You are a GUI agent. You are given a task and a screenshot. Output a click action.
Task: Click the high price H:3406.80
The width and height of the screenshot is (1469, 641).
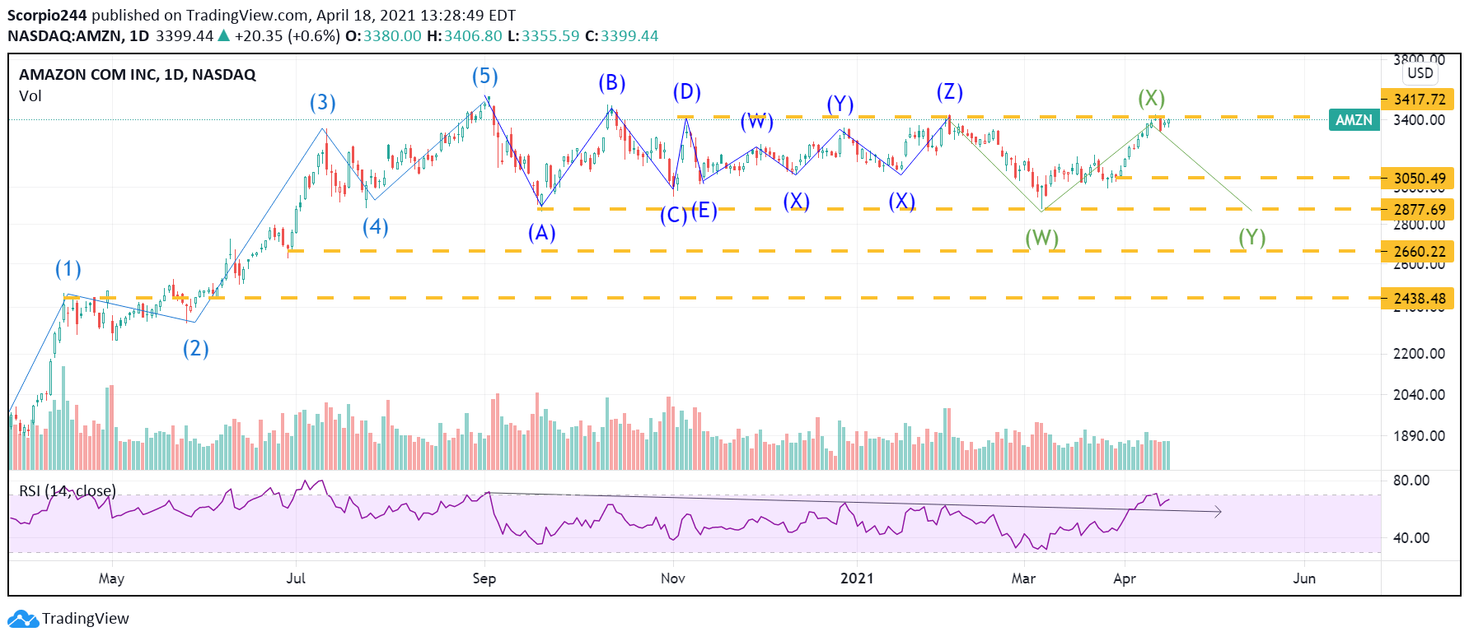coord(464,36)
